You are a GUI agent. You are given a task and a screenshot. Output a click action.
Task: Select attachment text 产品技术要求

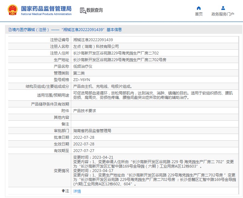pos(84,111)
